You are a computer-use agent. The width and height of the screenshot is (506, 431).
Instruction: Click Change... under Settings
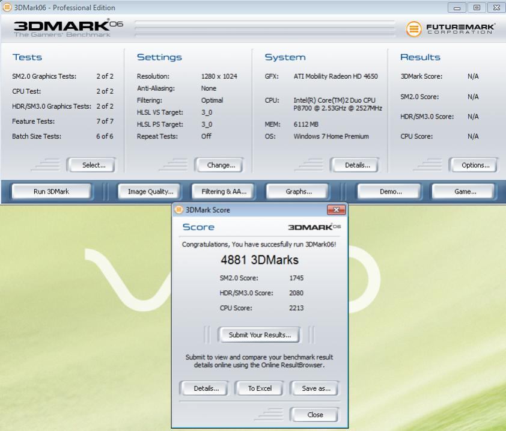[x=219, y=165]
